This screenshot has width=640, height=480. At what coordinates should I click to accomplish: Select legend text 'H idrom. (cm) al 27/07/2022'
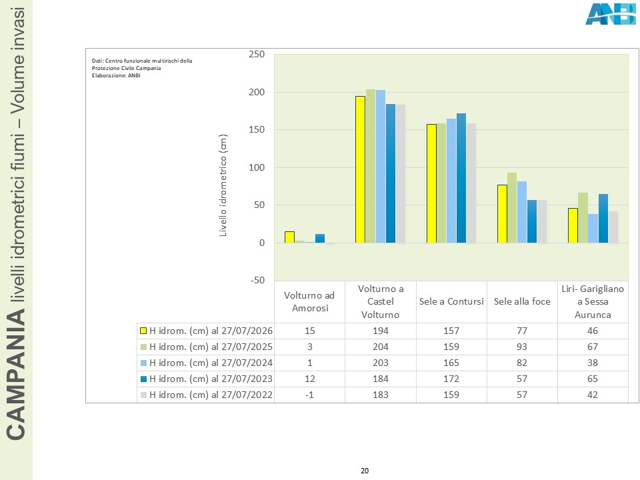point(211,395)
